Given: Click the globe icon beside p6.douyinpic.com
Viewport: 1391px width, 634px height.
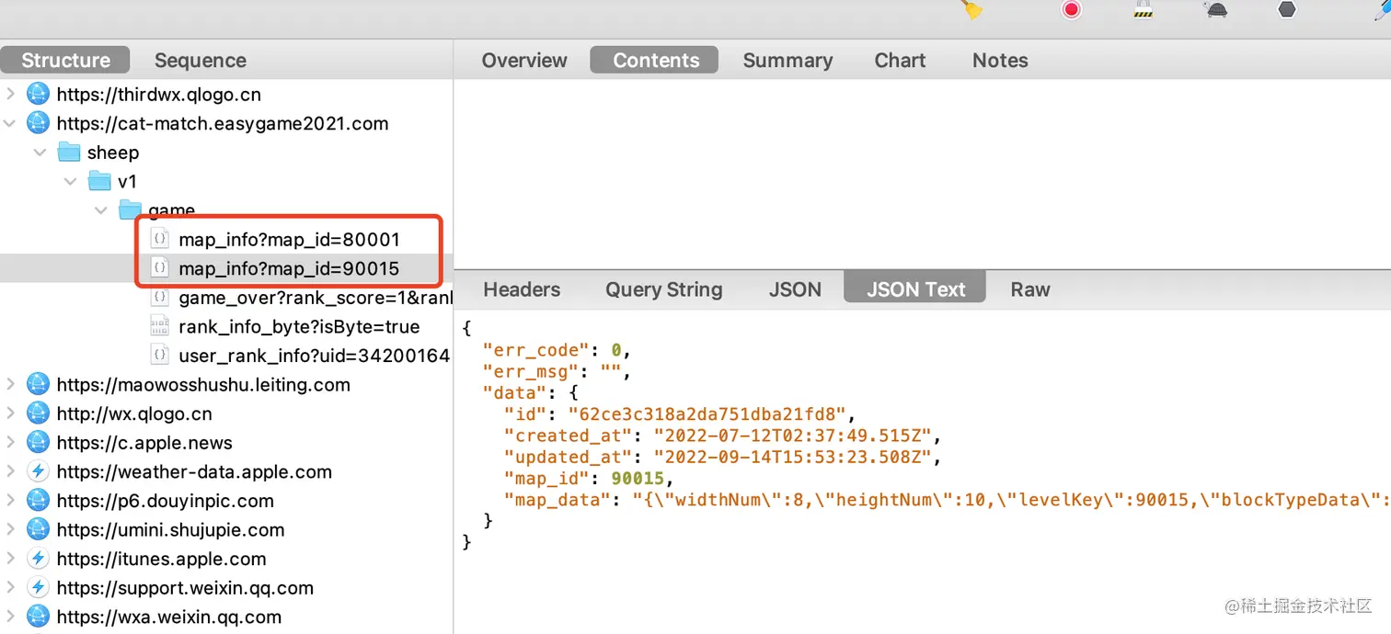Looking at the screenshot, I should [38, 501].
